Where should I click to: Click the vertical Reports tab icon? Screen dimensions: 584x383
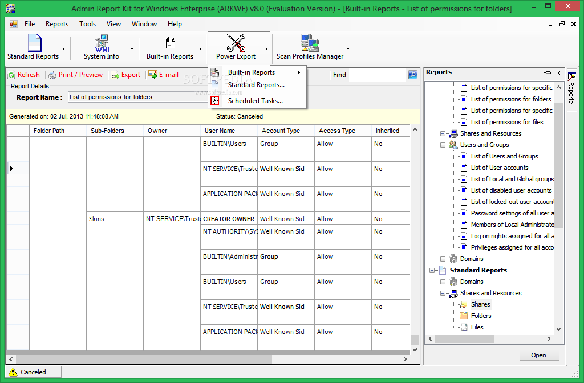point(571,76)
